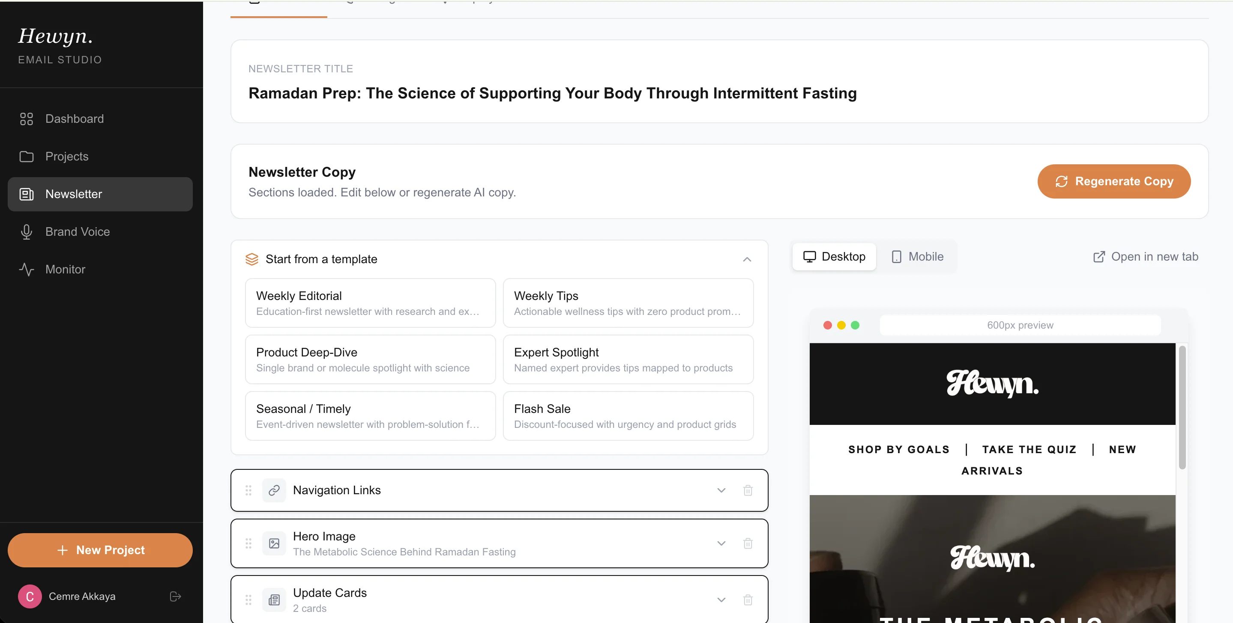Click the image icon on Hero Image section
This screenshot has height=623, width=1233.
click(x=274, y=543)
